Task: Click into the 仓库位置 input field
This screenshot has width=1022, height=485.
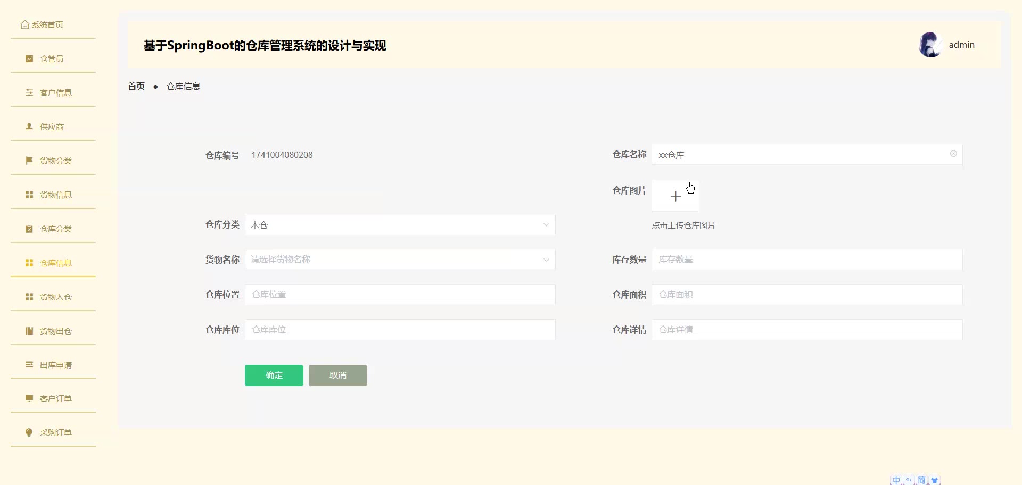Action: [x=400, y=295]
